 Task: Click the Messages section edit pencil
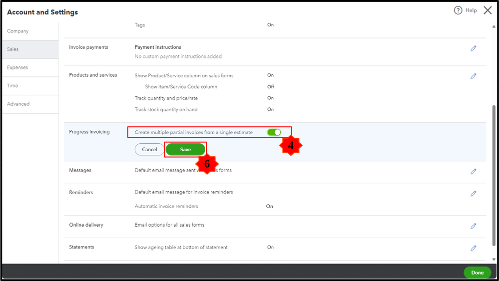473,172
